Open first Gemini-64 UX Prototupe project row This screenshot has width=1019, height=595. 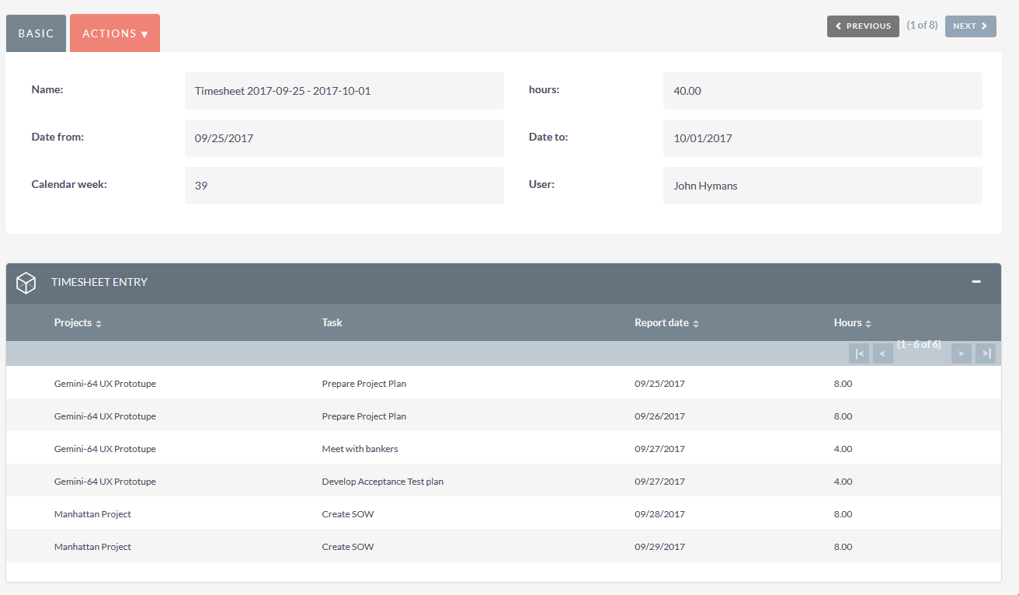click(105, 384)
